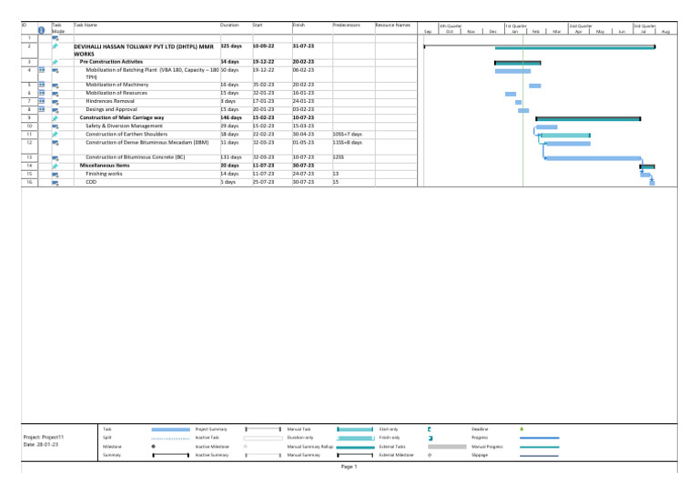Click the Duration column header
Image resolution: width=699 pixels, height=494 pixels.
[x=229, y=25]
